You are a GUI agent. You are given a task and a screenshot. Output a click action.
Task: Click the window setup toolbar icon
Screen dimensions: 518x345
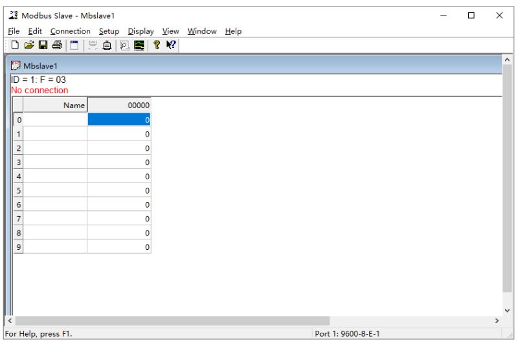coord(74,45)
